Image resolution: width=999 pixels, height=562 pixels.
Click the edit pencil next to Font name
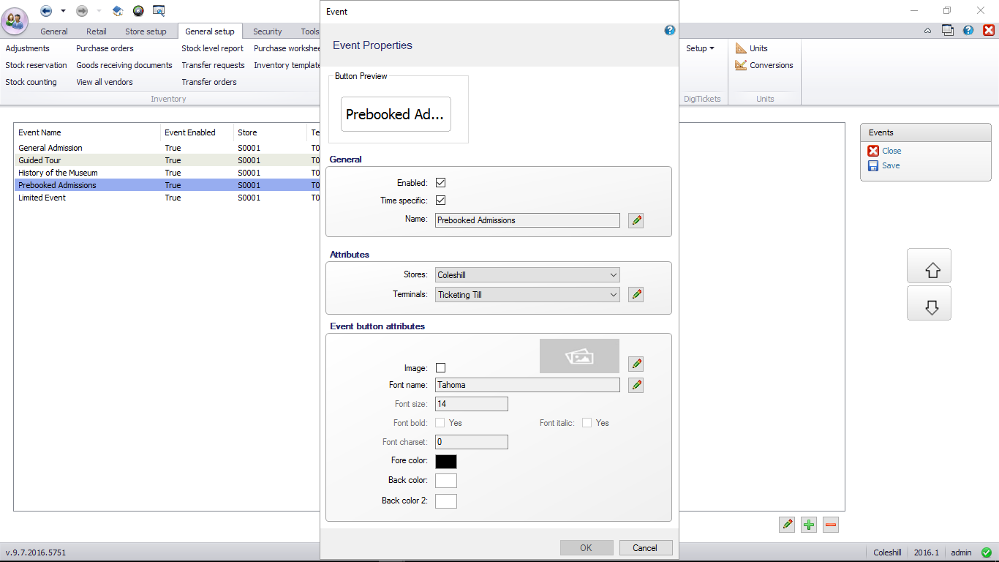[636, 385]
